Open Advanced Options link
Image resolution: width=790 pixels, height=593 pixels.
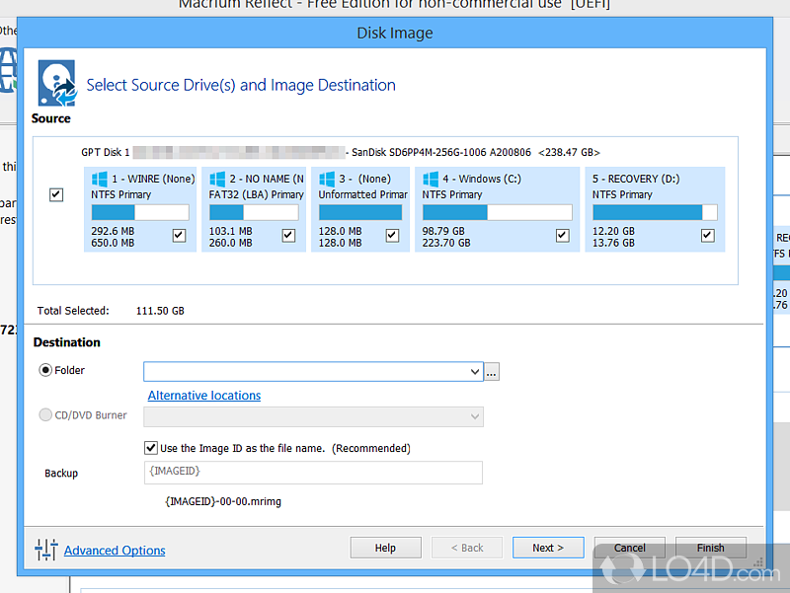115,551
